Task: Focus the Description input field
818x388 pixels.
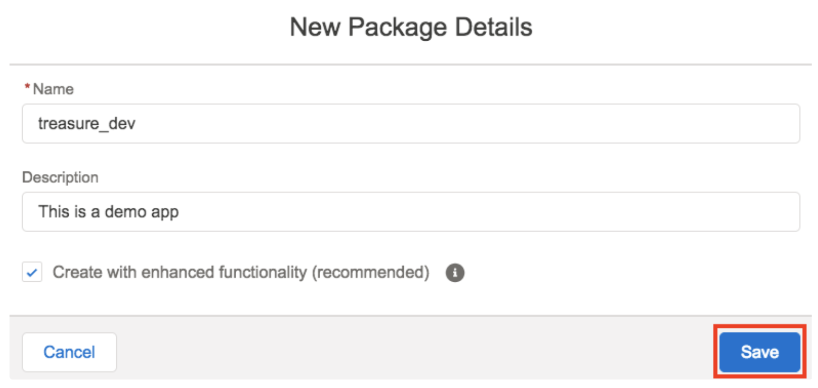Action: pyautogui.click(x=411, y=211)
